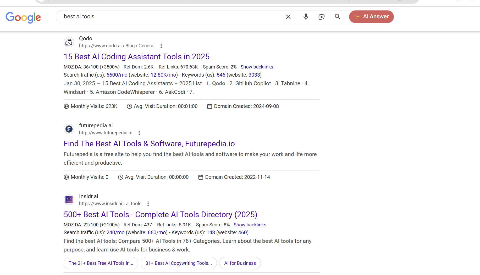
Task: Click the Ref Links: 670.63K text
Action: pos(178,67)
